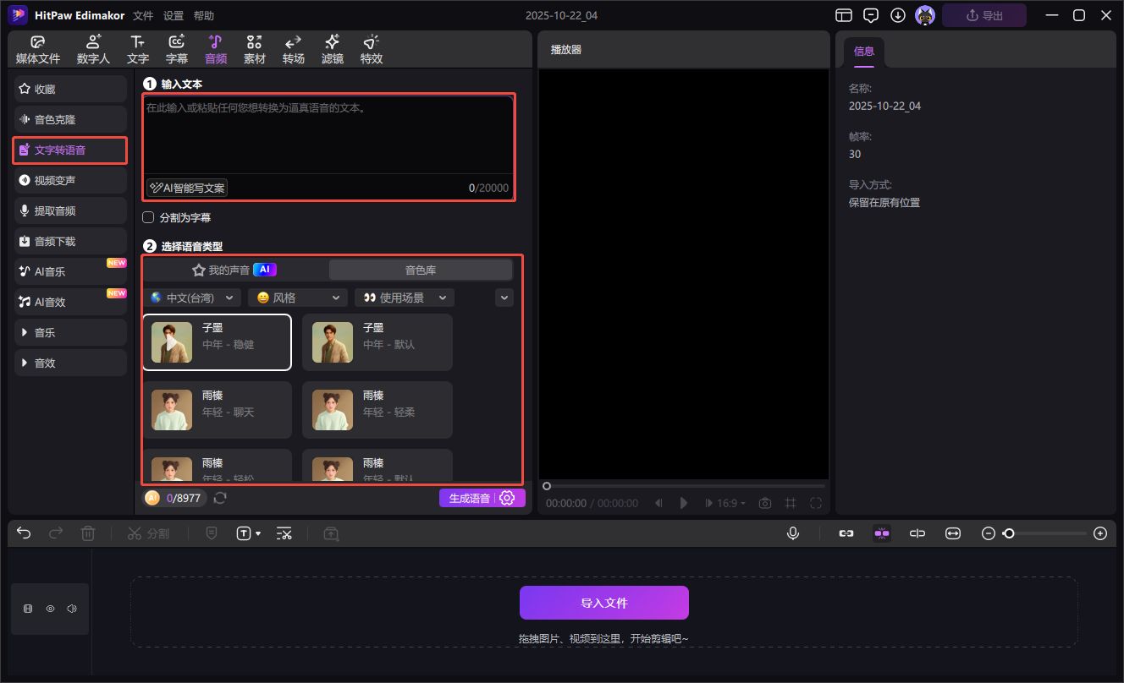Switch to the 音色库 tab

click(x=420, y=270)
